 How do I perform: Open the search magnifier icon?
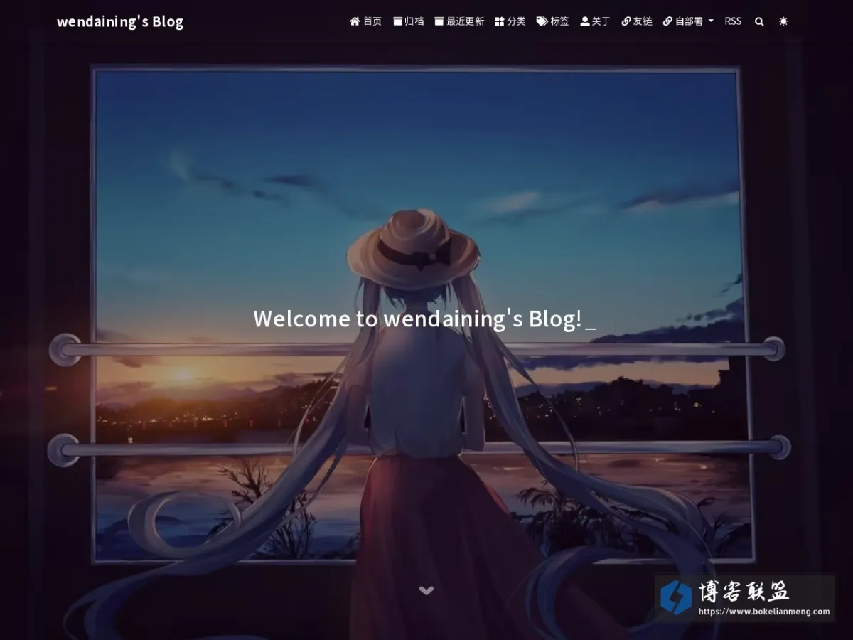pyautogui.click(x=759, y=21)
